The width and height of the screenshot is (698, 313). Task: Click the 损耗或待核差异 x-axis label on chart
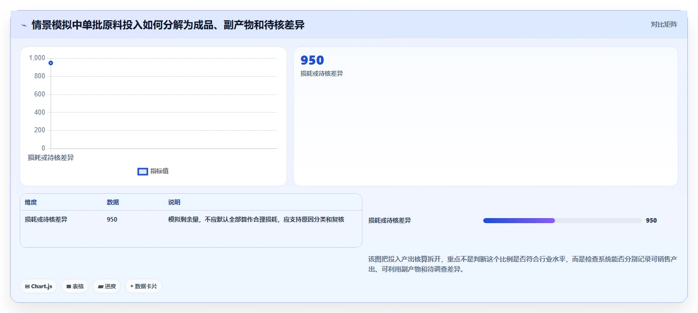coord(51,158)
